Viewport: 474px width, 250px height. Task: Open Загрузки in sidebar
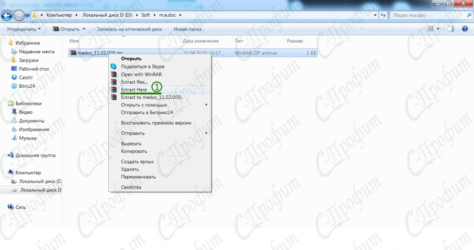[x=29, y=60]
